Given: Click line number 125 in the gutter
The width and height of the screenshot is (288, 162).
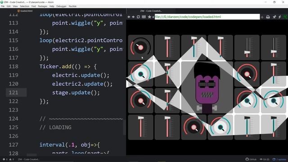Looking at the screenshot, I should [x=13, y=127].
